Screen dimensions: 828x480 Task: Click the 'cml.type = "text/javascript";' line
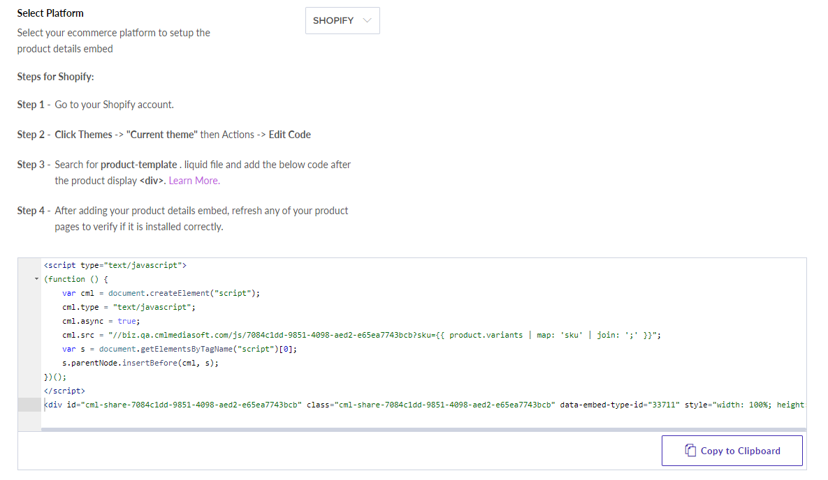click(129, 307)
